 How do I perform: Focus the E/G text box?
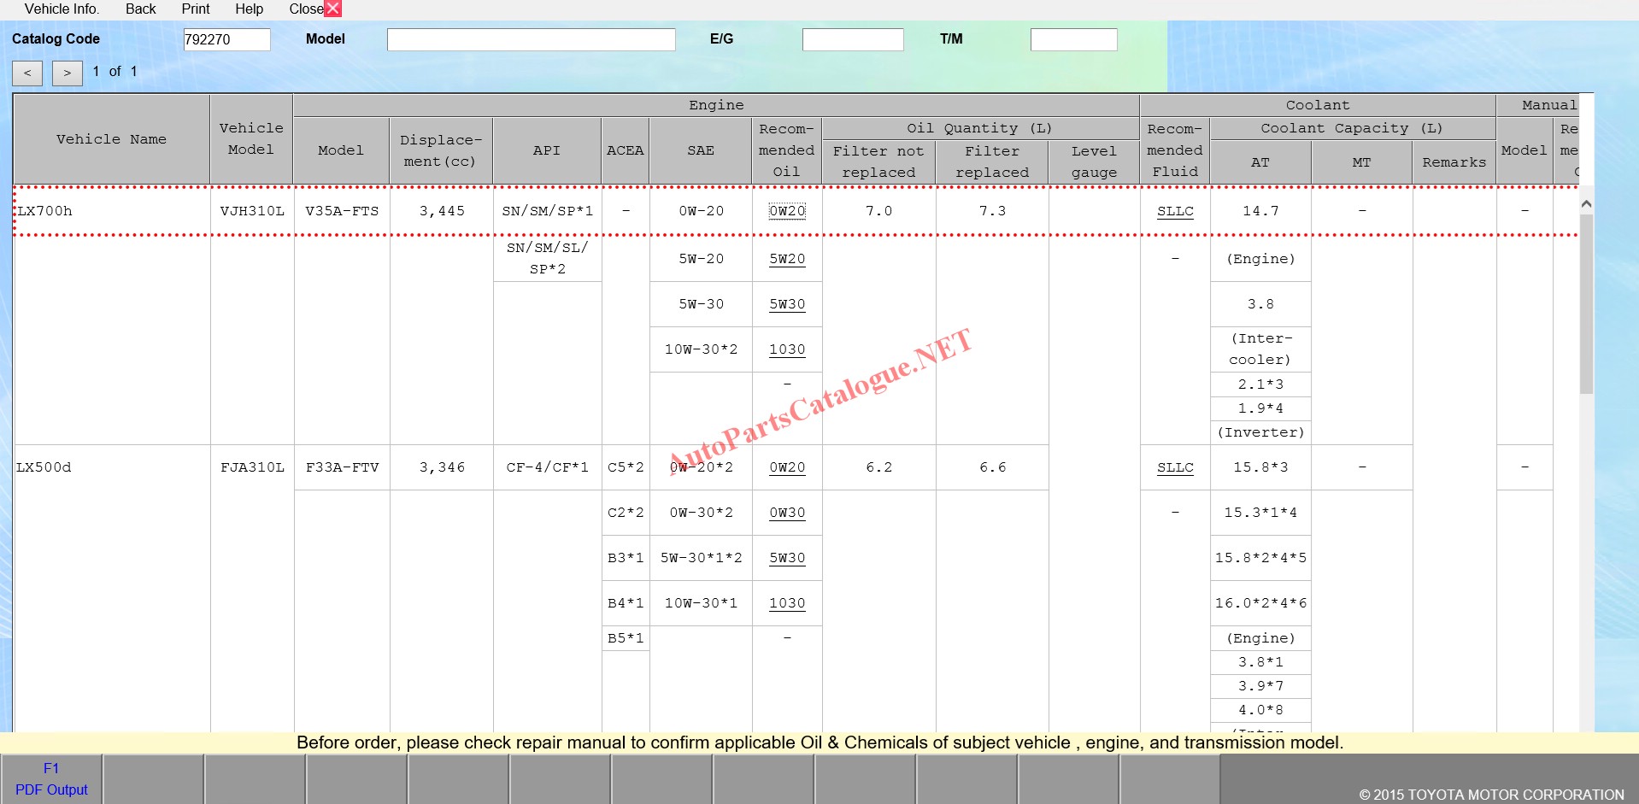852,40
